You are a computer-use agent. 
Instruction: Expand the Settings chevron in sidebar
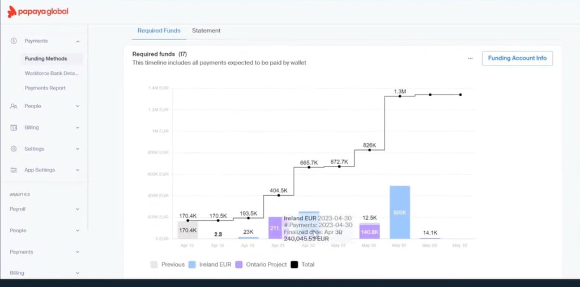pos(78,149)
